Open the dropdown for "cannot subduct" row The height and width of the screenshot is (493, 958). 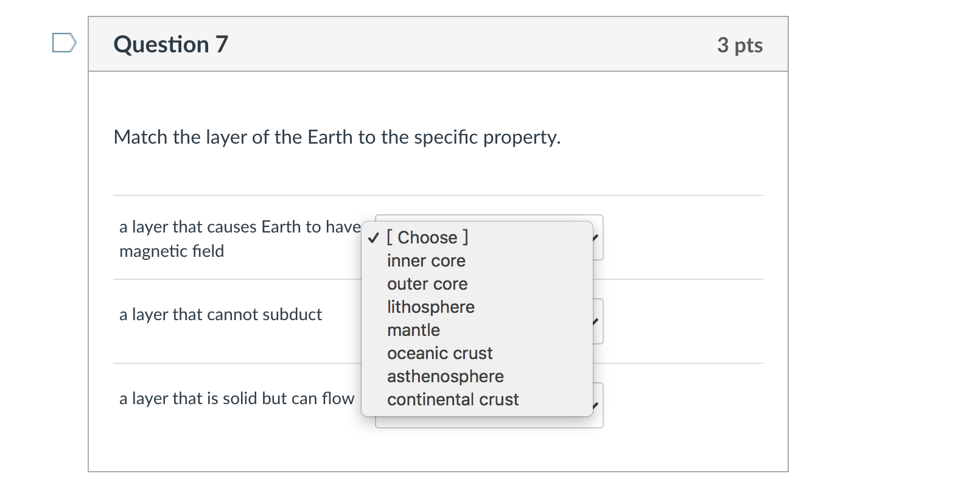[596, 321]
